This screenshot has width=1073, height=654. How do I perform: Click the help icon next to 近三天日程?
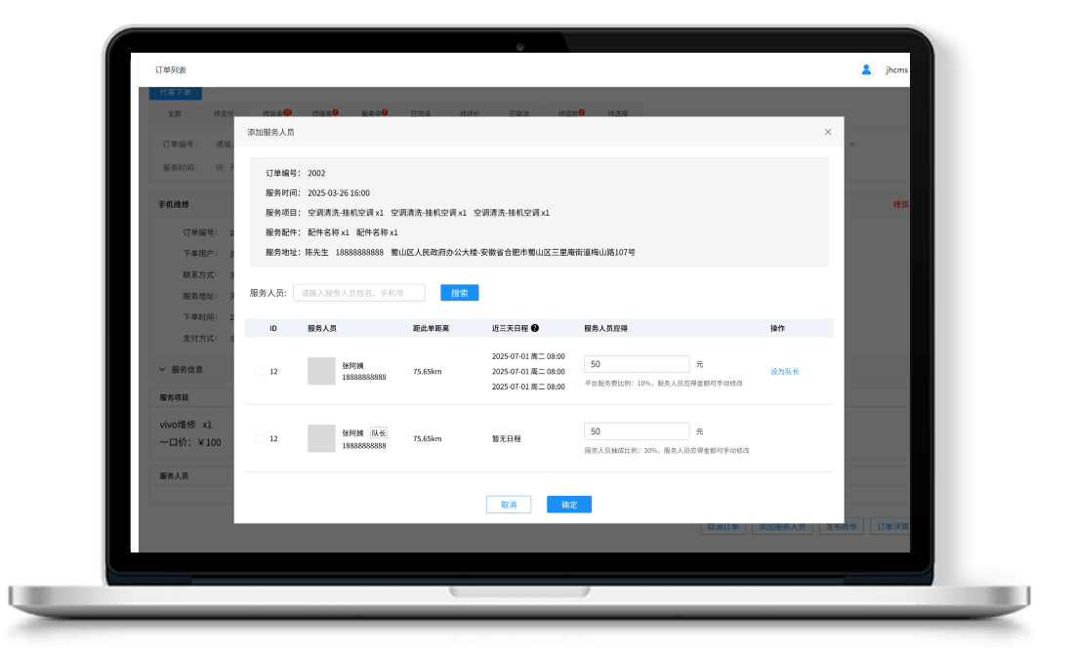click(535, 329)
